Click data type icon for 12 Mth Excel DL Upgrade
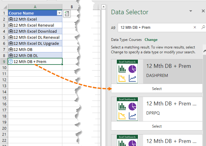The height and width of the screenshot is (146, 206). tap(11, 43)
